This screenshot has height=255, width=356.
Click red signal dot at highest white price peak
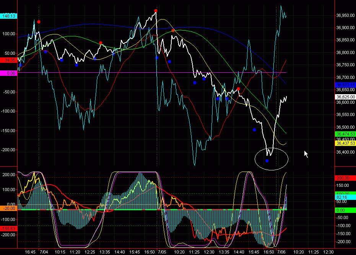coord(156,11)
